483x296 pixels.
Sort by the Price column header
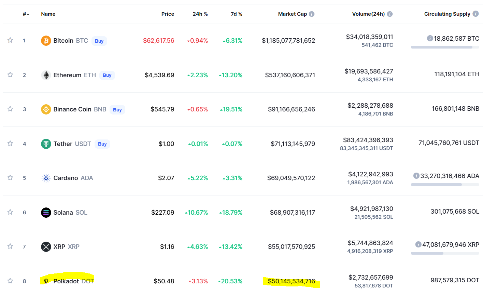coord(168,14)
